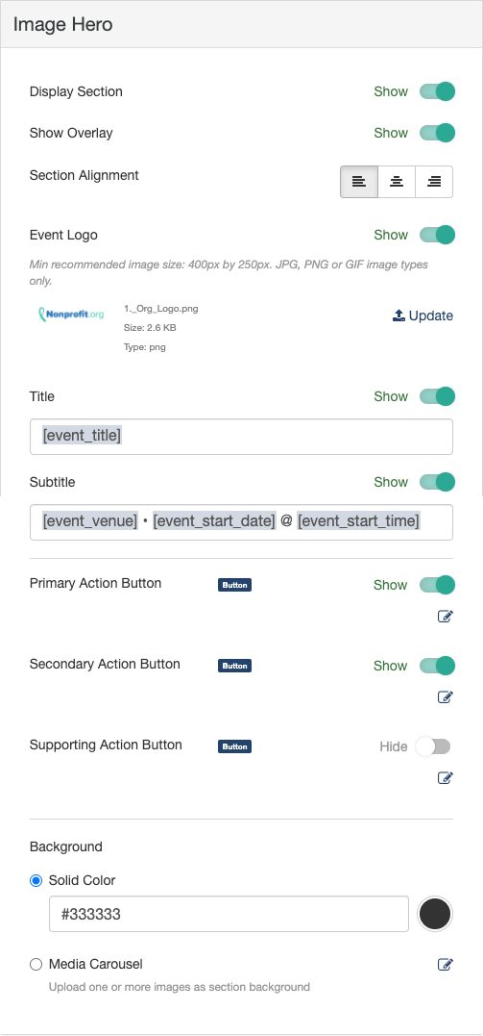This screenshot has height=1036, width=483.
Task: Enable the Supporting Action Button toggle
Action: tap(433, 746)
